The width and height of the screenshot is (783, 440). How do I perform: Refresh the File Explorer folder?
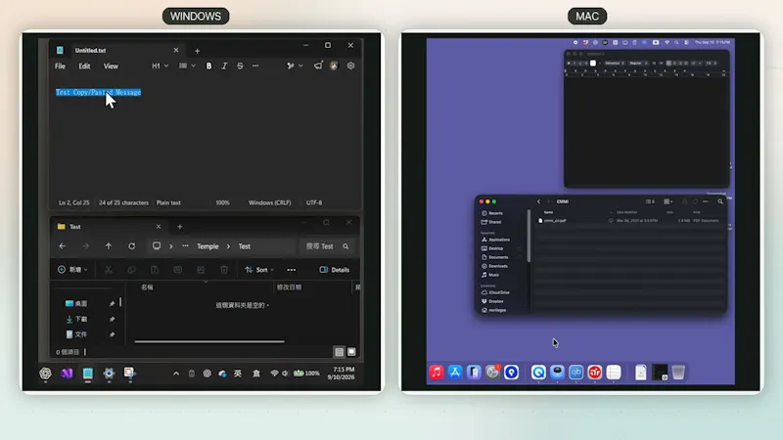[132, 246]
